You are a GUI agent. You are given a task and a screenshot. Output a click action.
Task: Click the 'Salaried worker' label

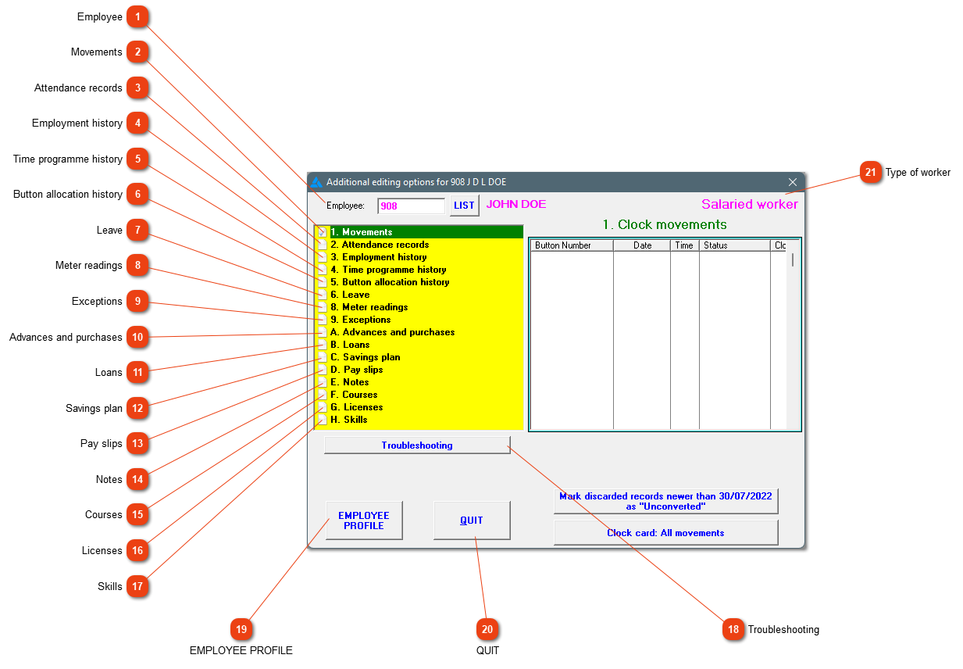coord(750,205)
